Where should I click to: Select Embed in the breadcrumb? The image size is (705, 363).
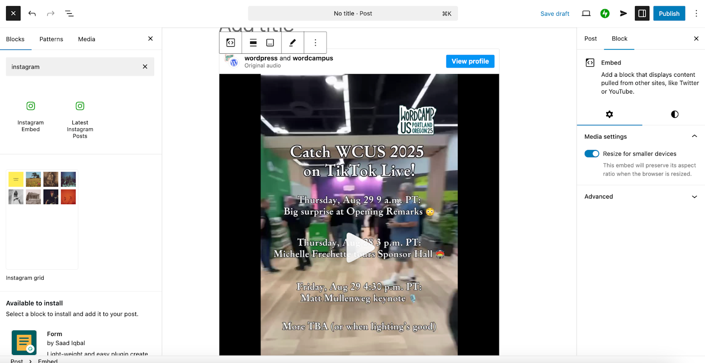[x=48, y=361]
